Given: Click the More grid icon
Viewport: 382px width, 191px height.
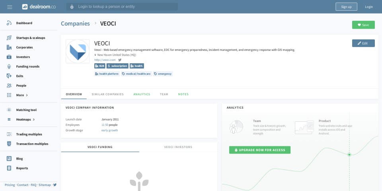Looking at the screenshot, I should click(x=9, y=95).
